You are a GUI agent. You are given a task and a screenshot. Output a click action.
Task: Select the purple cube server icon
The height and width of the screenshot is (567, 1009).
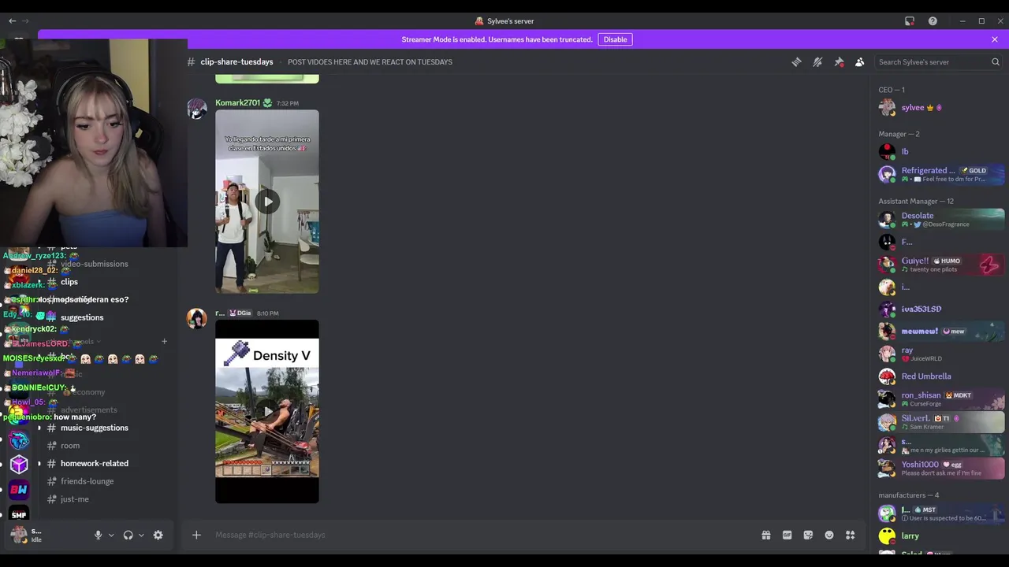pos(19,465)
